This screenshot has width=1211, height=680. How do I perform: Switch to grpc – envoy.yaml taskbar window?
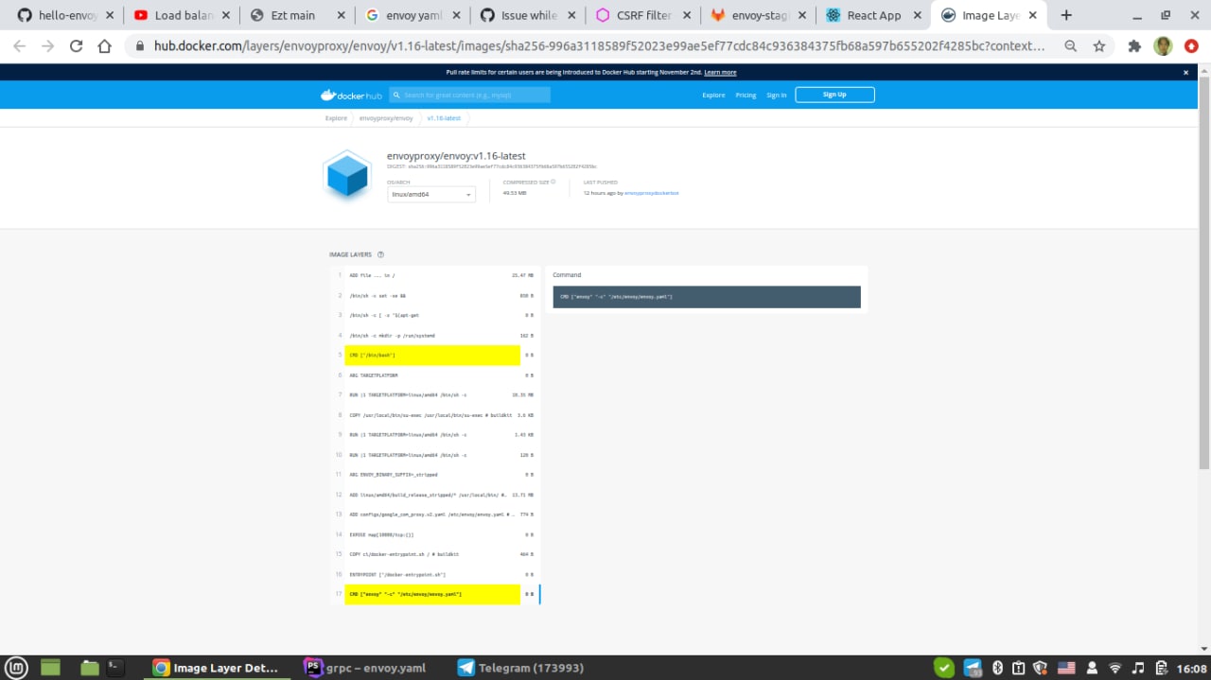(365, 668)
